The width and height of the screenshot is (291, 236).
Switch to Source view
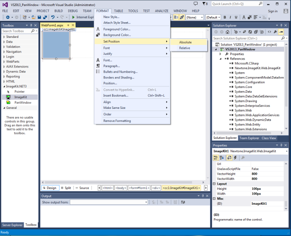82,188
